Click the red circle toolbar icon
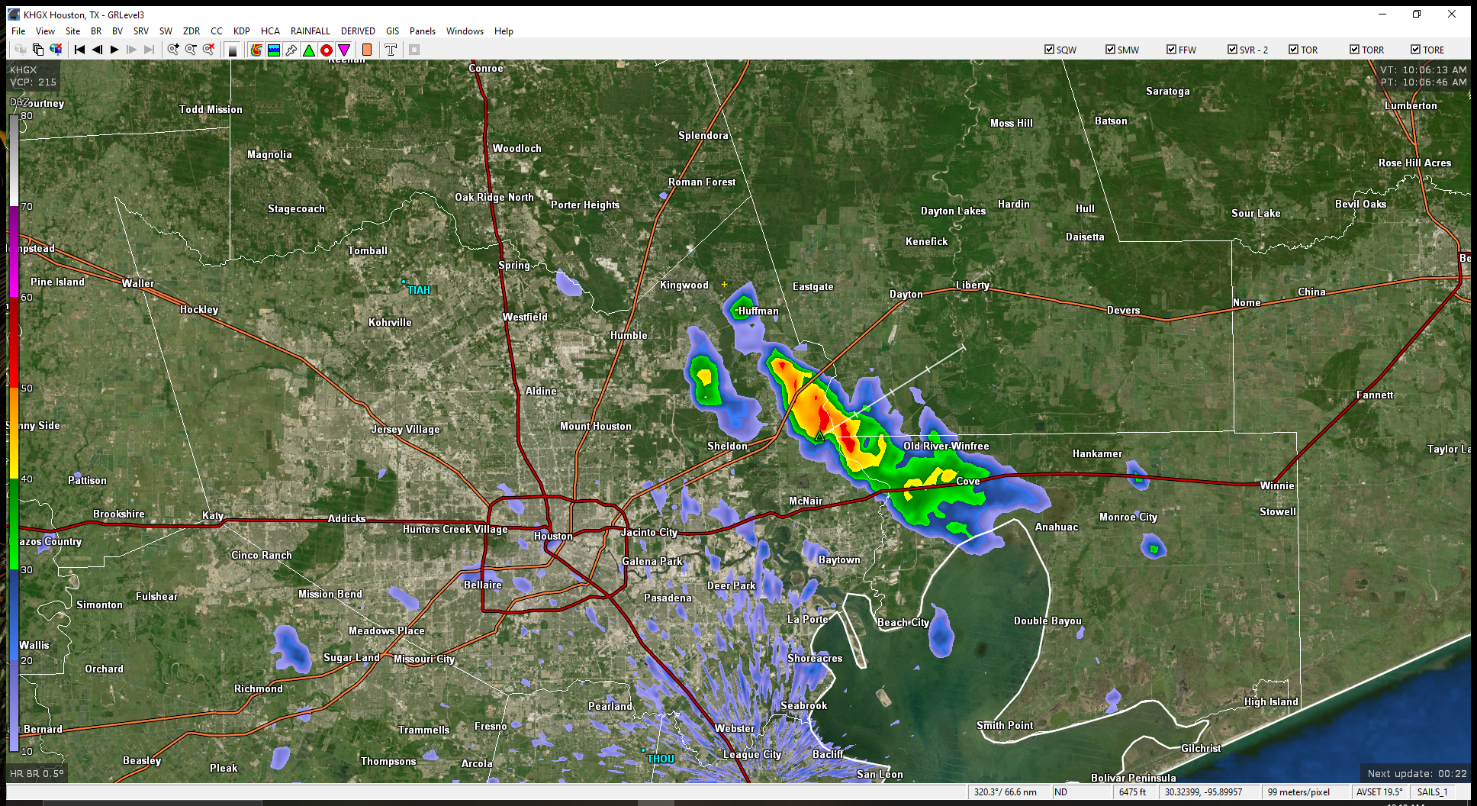The height and width of the screenshot is (806, 1477). pos(327,50)
